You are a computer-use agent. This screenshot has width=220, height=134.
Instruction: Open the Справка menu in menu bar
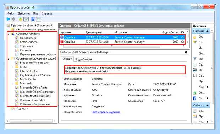click(47, 13)
